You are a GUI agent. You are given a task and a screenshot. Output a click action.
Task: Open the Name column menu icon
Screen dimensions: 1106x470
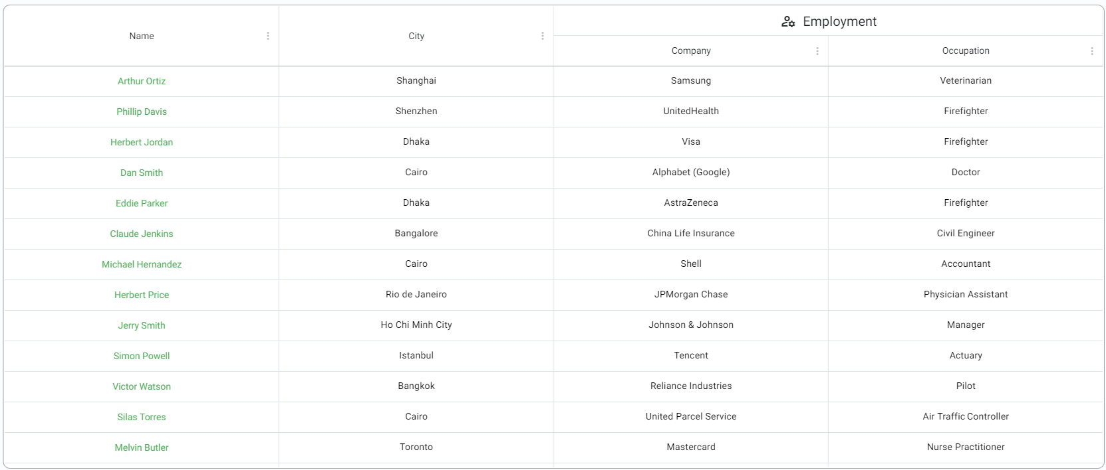[x=268, y=36]
